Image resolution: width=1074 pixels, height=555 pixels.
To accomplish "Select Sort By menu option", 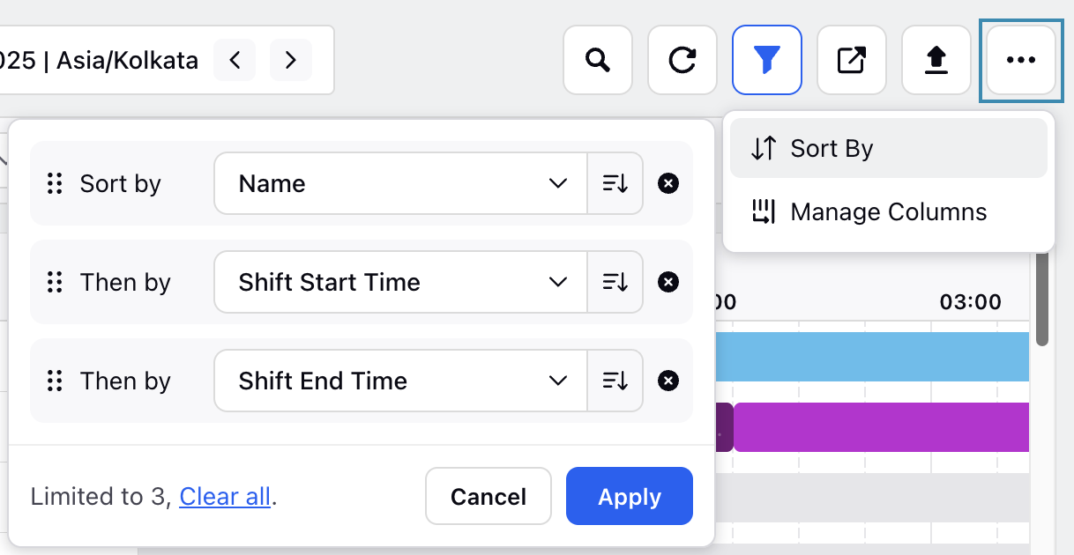I will click(889, 148).
